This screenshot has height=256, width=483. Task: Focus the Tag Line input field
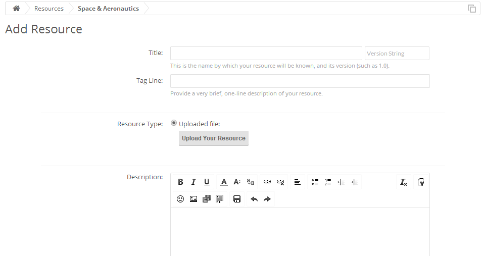(x=300, y=81)
